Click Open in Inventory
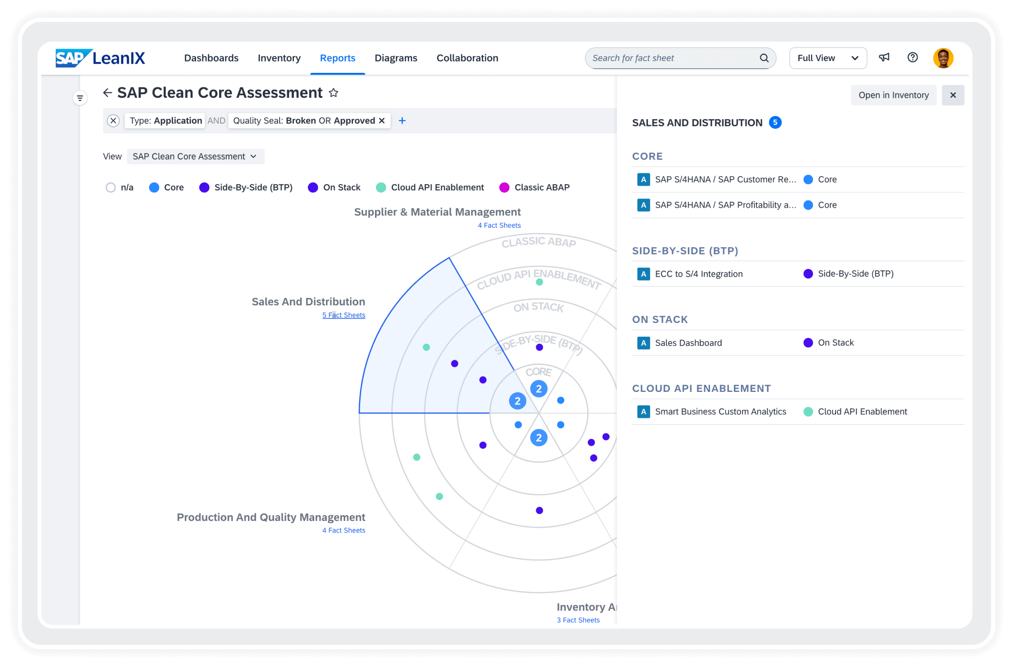Screen dimensions: 1013x667 click(893, 95)
